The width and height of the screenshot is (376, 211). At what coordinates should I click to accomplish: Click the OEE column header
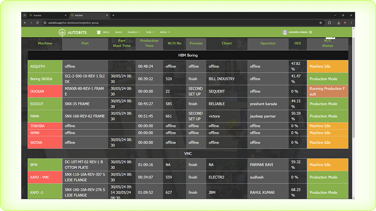pos(298,43)
